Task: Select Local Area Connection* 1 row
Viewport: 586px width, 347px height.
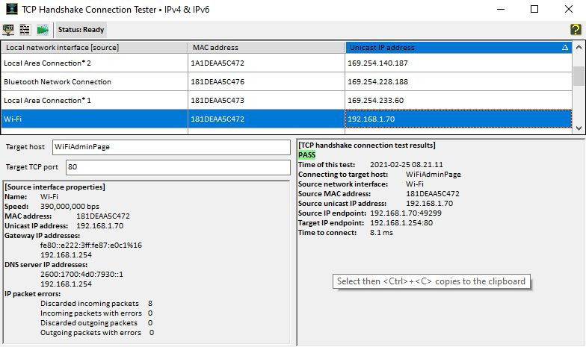Action: pos(286,100)
